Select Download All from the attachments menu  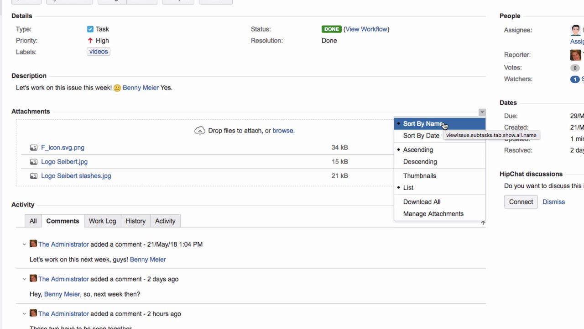pos(422,202)
